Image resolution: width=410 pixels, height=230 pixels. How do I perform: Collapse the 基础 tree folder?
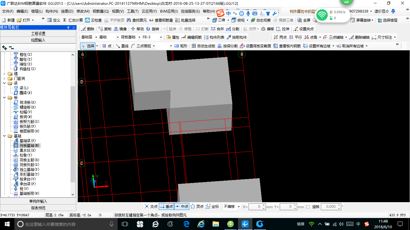(x=4, y=136)
